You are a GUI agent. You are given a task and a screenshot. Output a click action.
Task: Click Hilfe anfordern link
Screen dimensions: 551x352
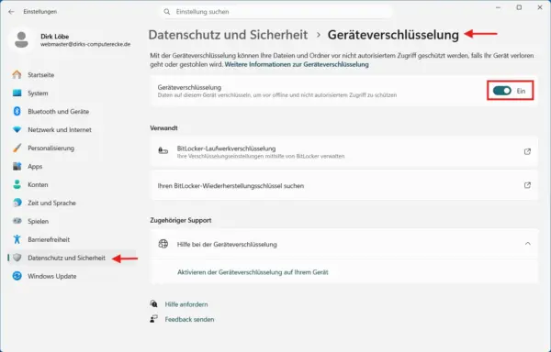(186, 304)
